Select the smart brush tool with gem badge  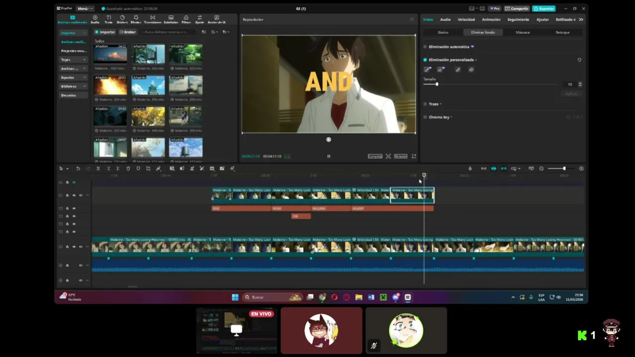(428, 69)
